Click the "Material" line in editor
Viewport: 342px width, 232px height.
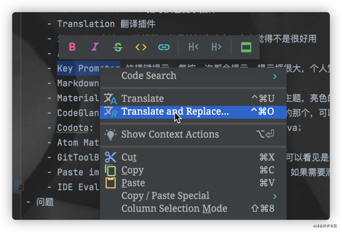pos(78,98)
